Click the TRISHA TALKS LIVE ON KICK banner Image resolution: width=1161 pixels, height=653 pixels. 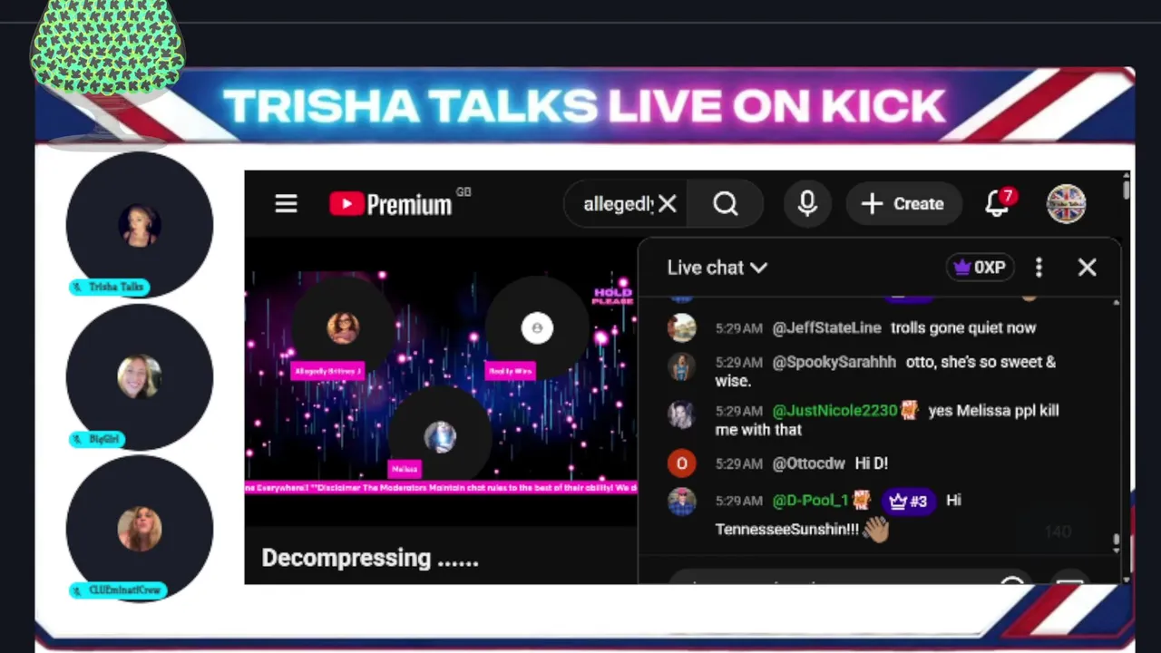coord(584,106)
